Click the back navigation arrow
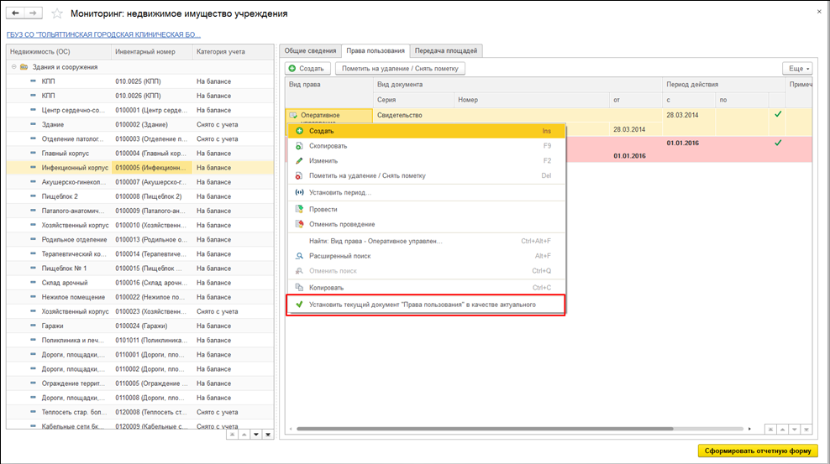Viewport: 830px width, 464px height. coord(15,14)
